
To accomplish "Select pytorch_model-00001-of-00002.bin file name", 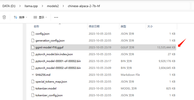I will [x=58, y=61].
